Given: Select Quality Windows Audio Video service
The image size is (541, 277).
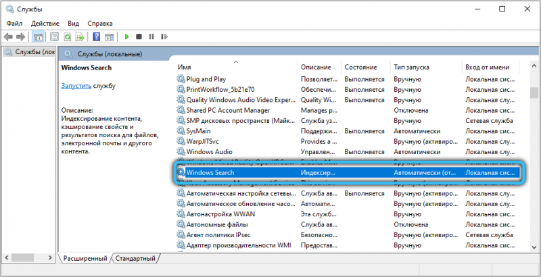Looking at the screenshot, I should (348, 100).
